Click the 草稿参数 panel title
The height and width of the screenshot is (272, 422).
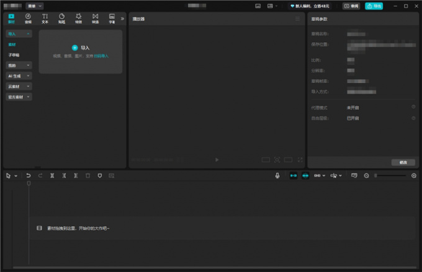319,19
